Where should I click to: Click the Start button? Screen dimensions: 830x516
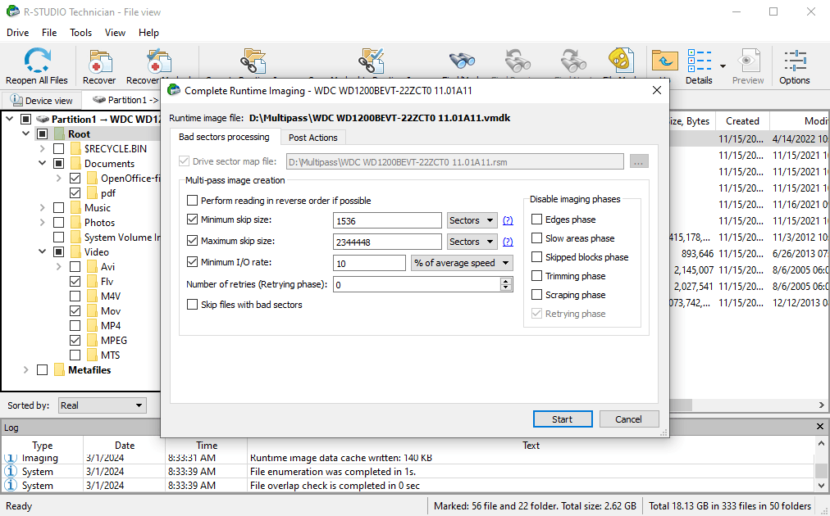coord(562,419)
